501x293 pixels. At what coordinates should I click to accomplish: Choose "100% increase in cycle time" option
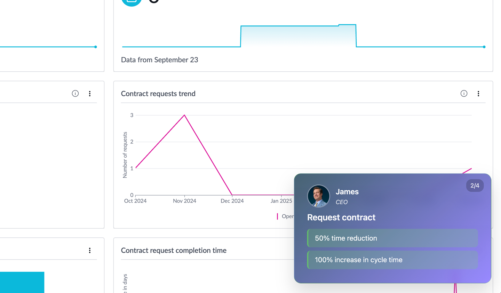pyautogui.click(x=392, y=260)
